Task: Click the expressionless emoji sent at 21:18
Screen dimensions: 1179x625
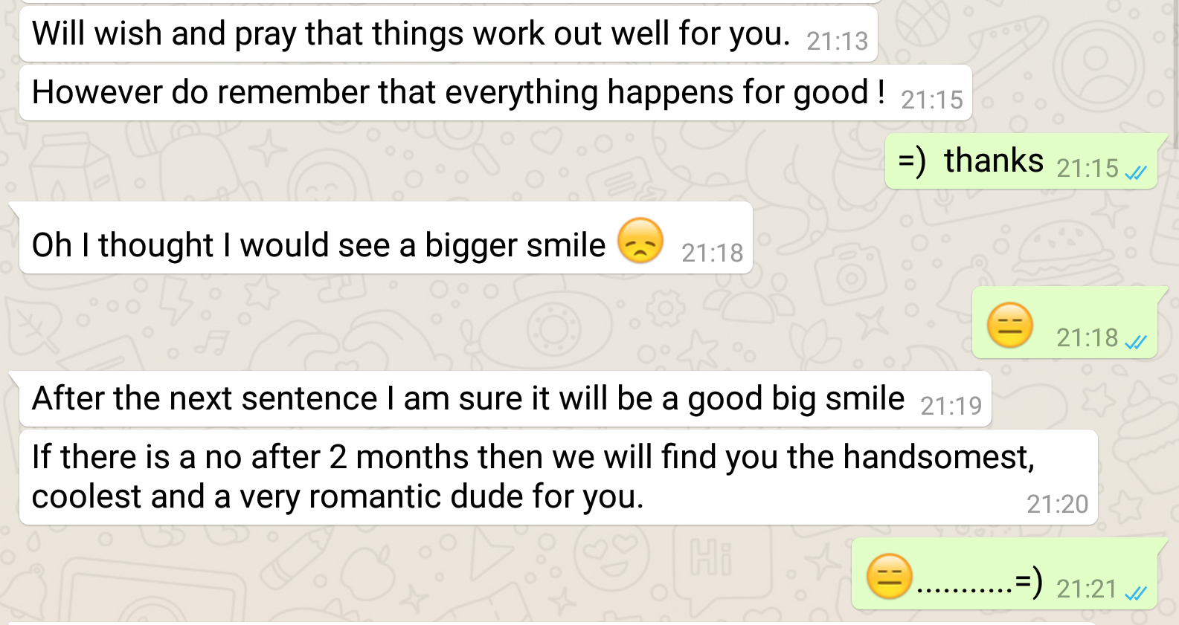Action: (1009, 326)
